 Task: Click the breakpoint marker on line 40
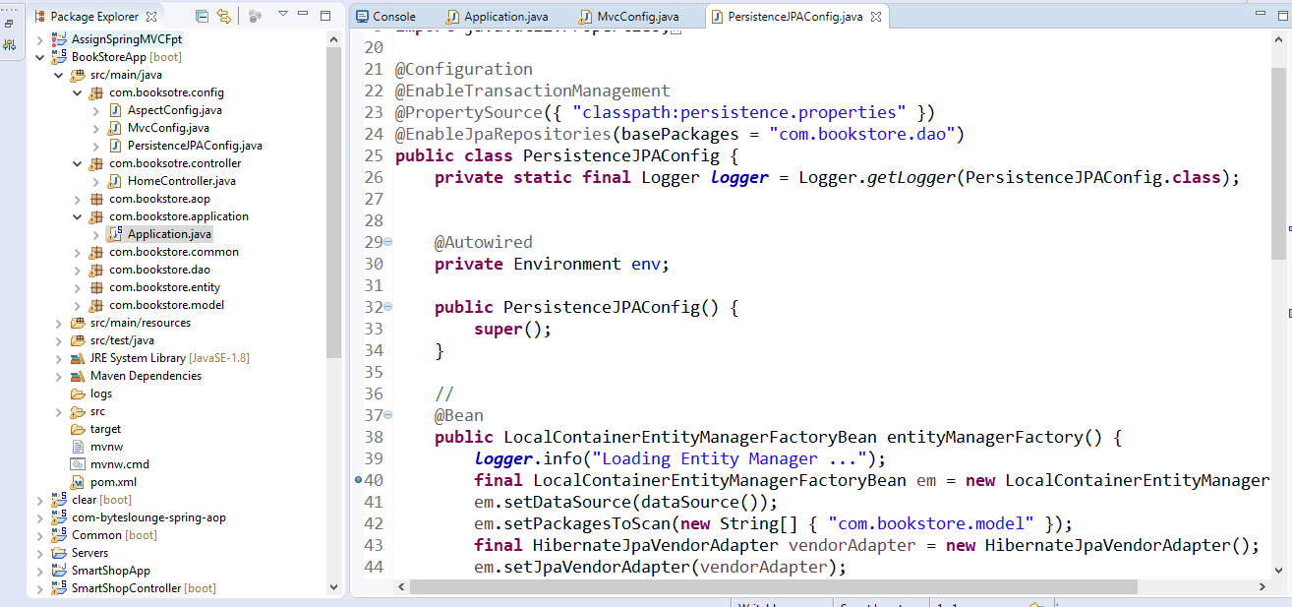click(x=358, y=480)
